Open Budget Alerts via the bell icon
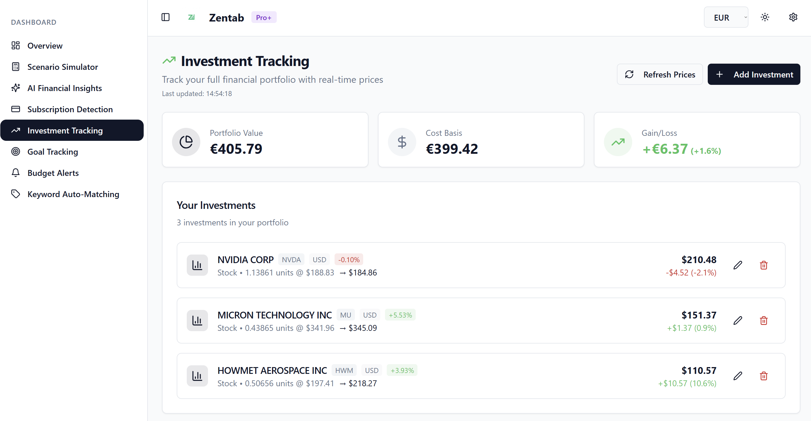The width and height of the screenshot is (811, 421). click(x=16, y=173)
